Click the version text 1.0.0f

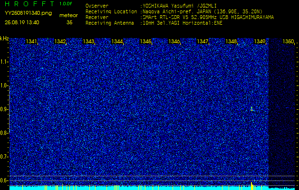tap(66, 4)
